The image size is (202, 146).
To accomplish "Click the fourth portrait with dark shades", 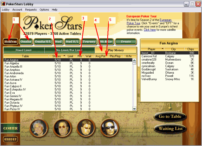I will [x=110, y=128].
